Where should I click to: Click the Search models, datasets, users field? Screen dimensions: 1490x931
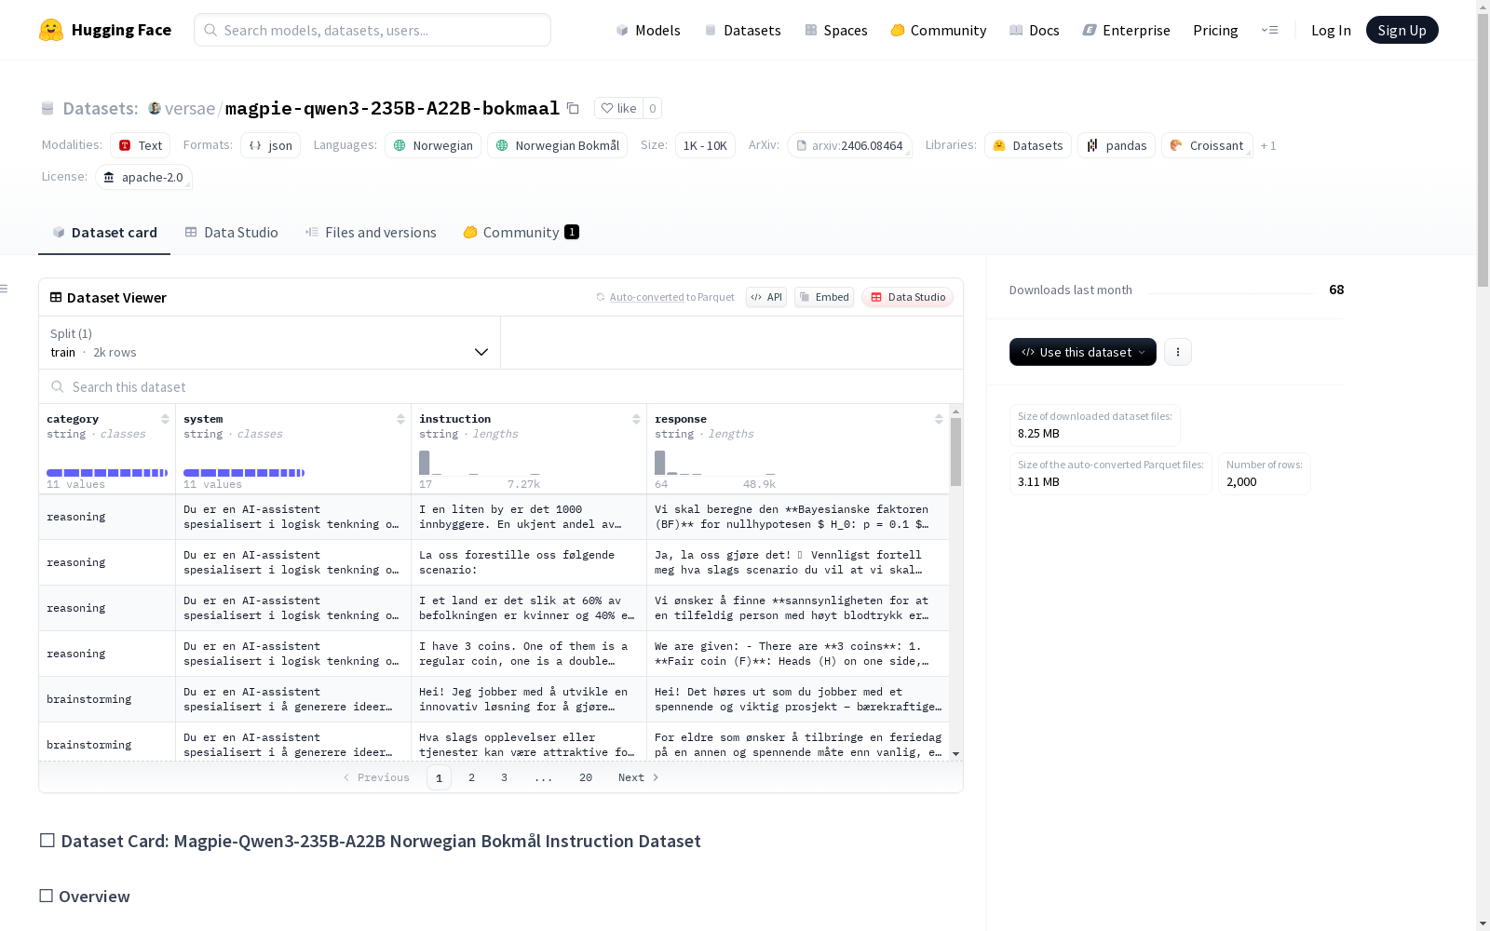click(x=372, y=30)
